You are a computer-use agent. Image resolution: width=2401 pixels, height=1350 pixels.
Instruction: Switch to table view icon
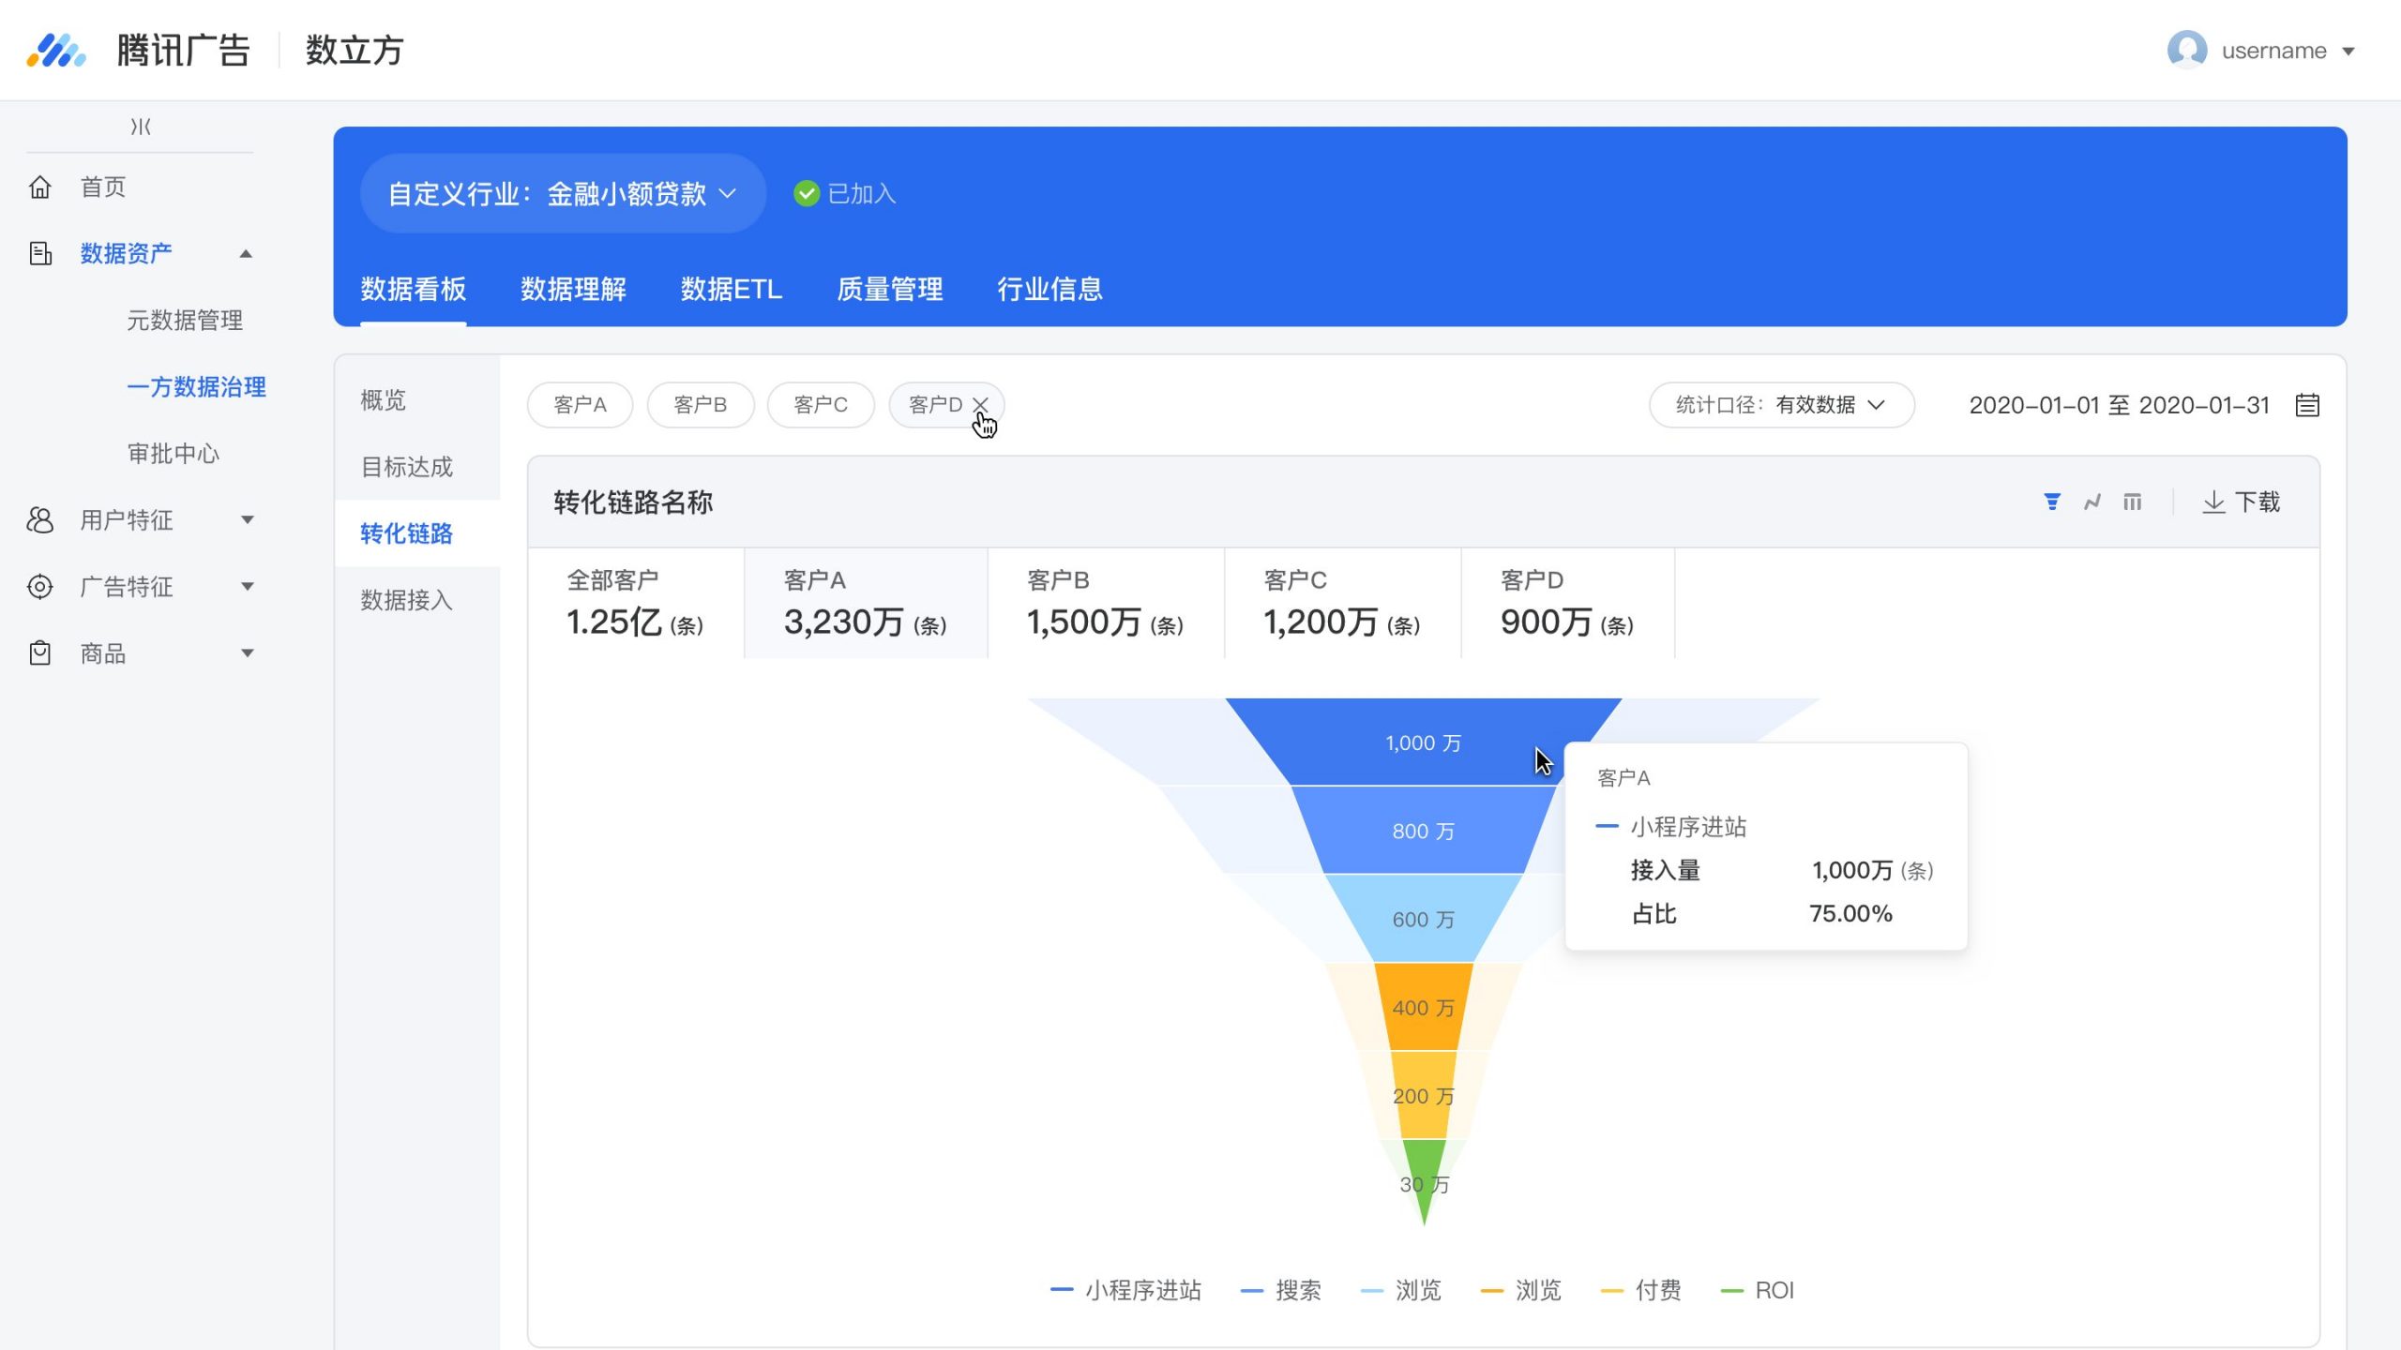tap(2133, 502)
